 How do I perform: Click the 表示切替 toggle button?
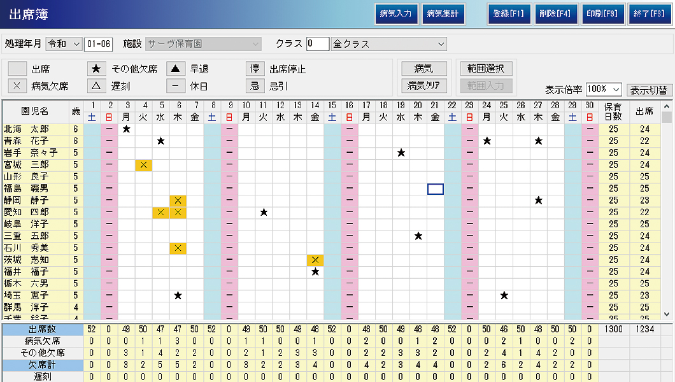650,90
